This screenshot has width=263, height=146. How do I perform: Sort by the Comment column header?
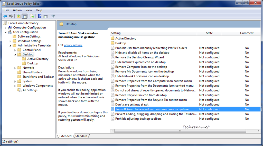coord(241,33)
